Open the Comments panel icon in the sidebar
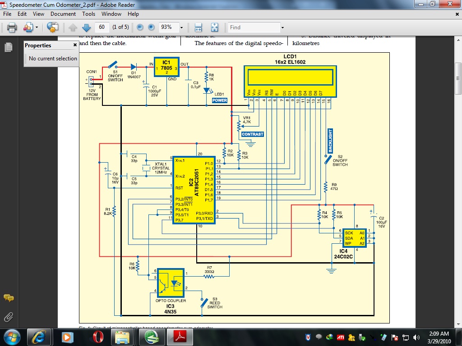The image size is (462, 346). click(9, 298)
